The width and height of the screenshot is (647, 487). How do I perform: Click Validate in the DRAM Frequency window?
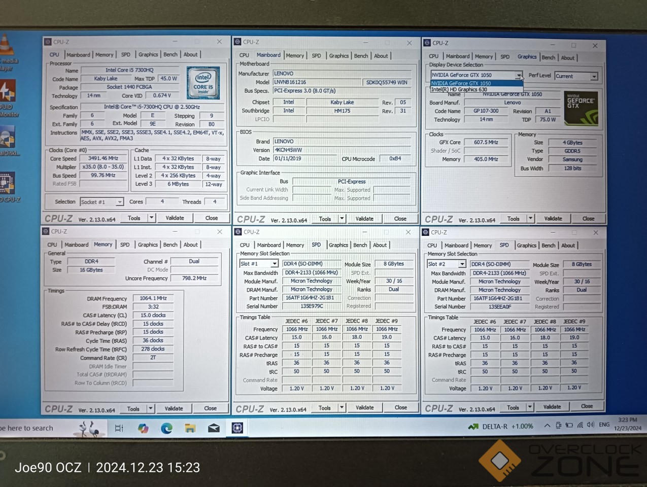pyautogui.click(x=174, y=408)
